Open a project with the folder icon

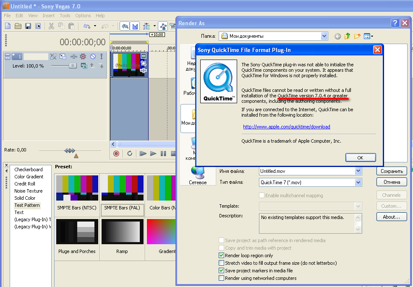tap(18, 26)
